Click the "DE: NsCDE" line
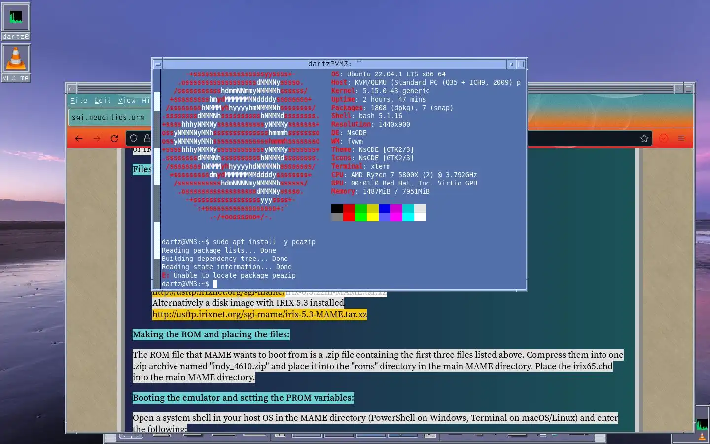Screen dimensions: 710x444 pos(349,133)
